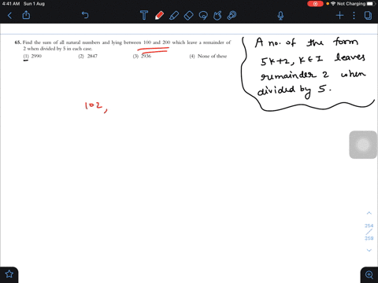Tap the floating assistive touch button
Screen dimensions: 378x283
click(363, 145)
